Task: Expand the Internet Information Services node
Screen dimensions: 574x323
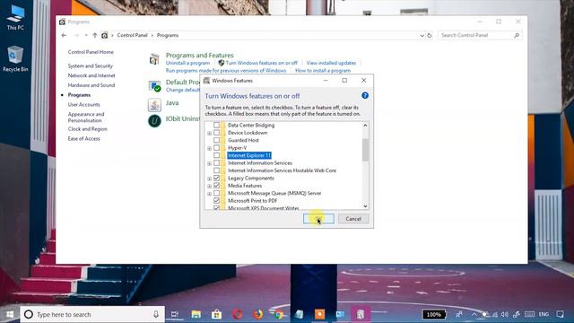Action: click(209, 163)
